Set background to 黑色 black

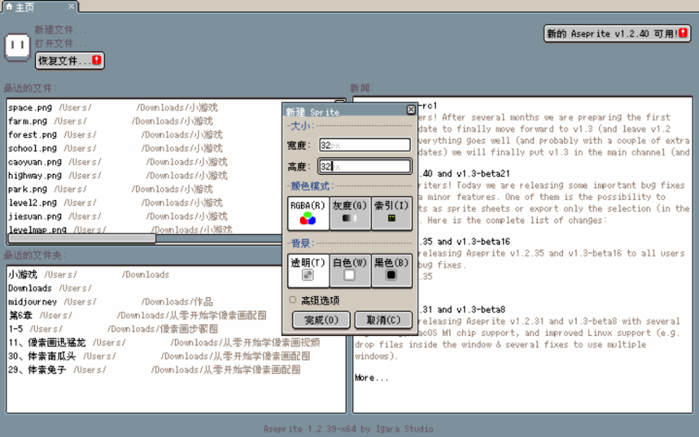[x=391, y=270]
